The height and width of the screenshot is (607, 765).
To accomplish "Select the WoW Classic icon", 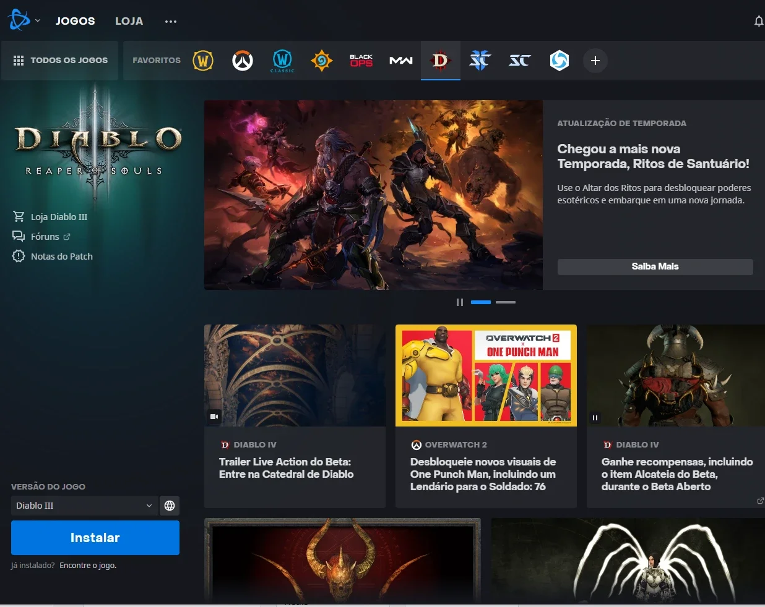I will pos(282,61).
